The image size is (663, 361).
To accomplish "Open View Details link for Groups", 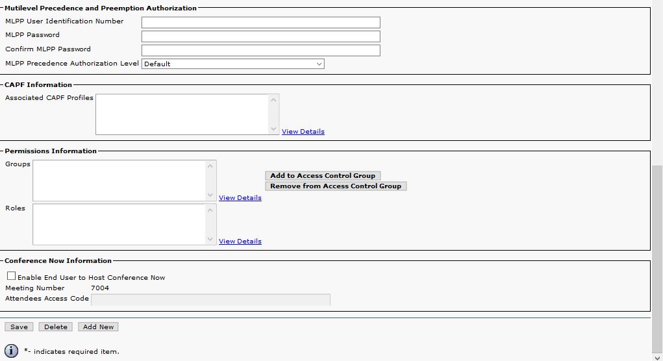I will [240, 198].
